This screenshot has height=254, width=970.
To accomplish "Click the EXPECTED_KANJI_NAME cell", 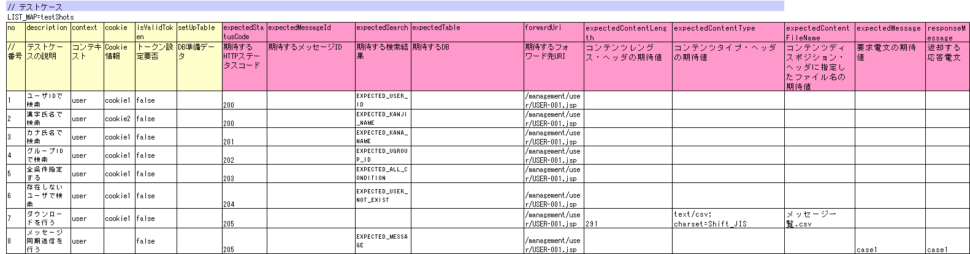I will tap(383, 119).
